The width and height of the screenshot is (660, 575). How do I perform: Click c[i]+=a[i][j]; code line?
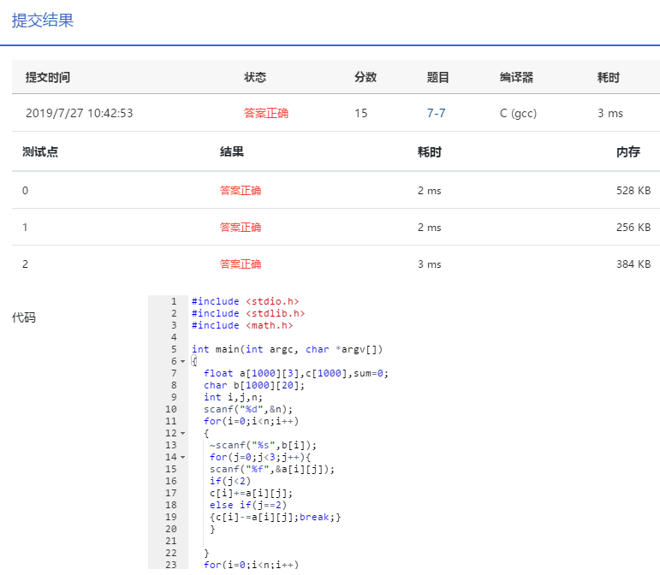point(251,494)
